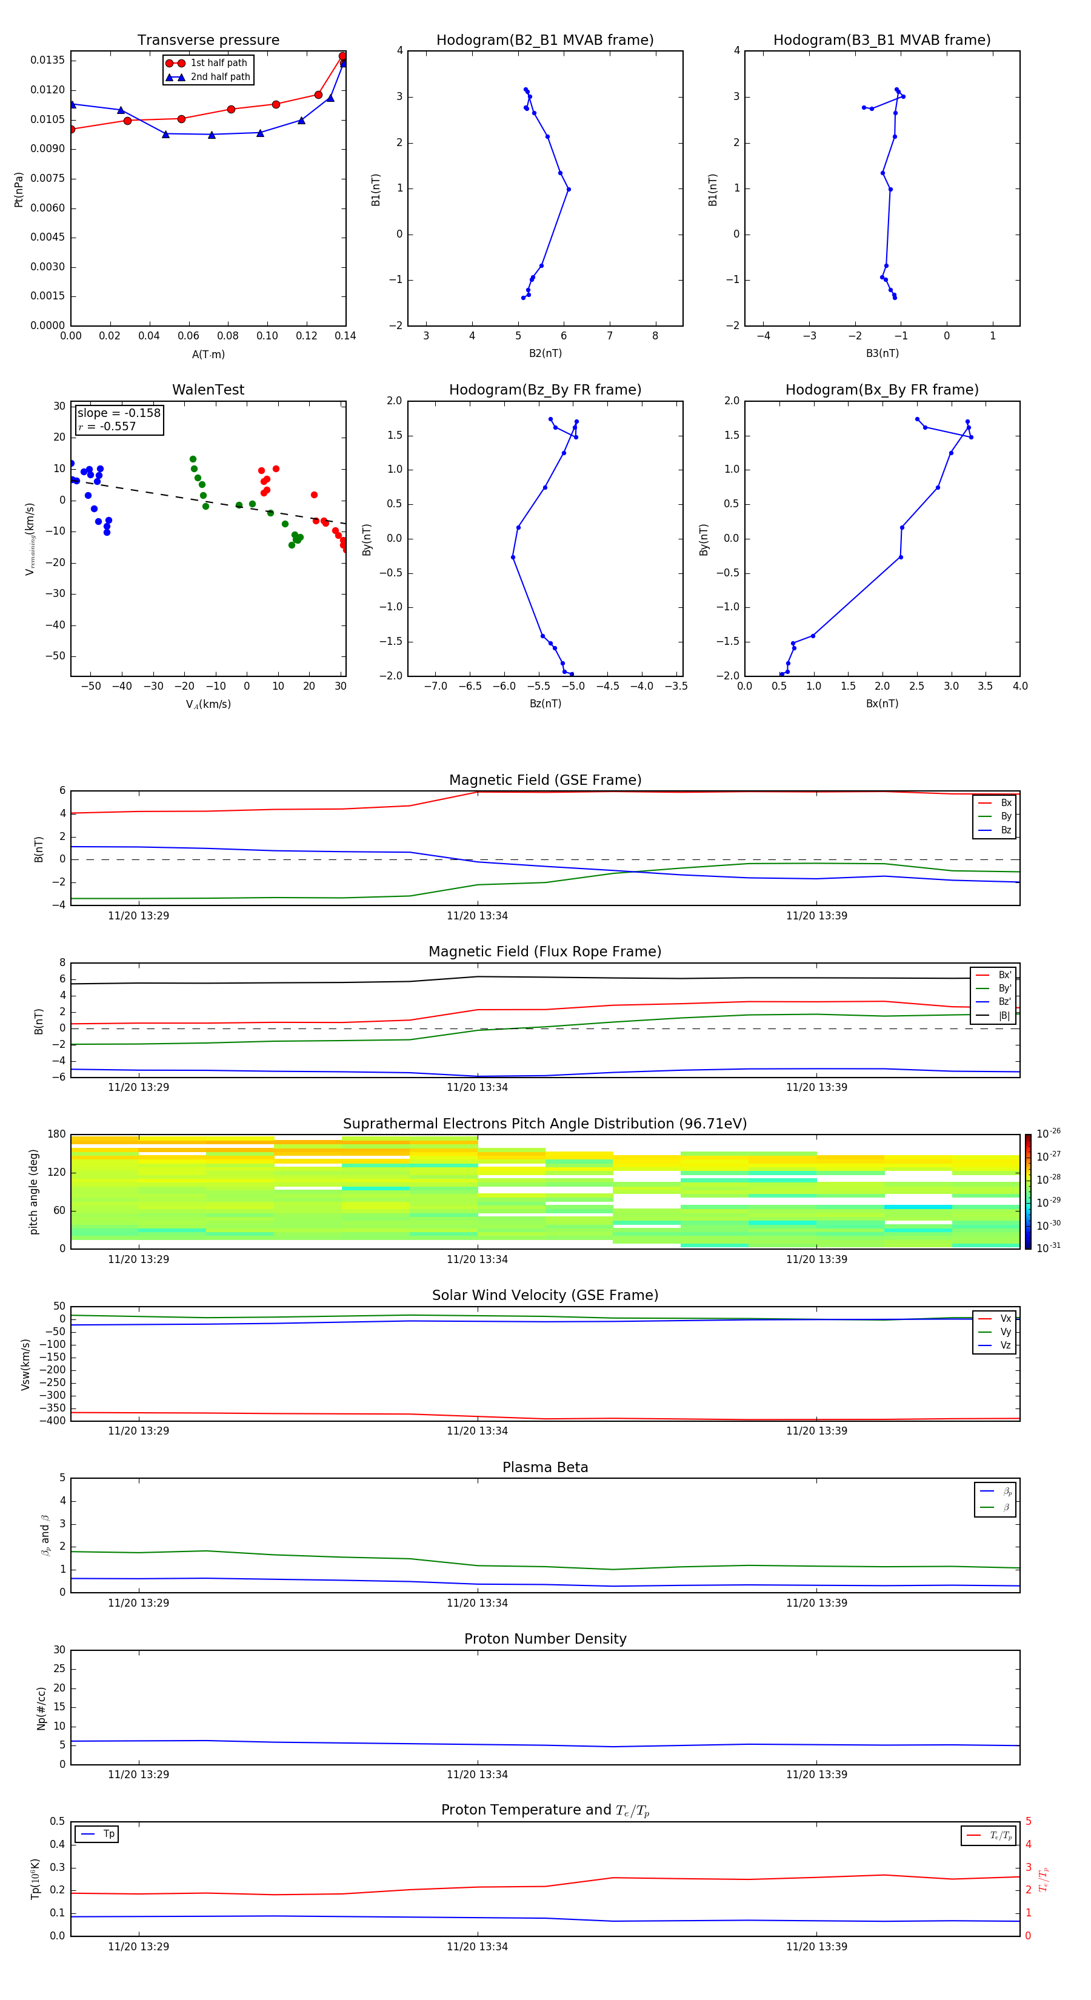Click the 'Plasma Beta' plot title

545,1467
